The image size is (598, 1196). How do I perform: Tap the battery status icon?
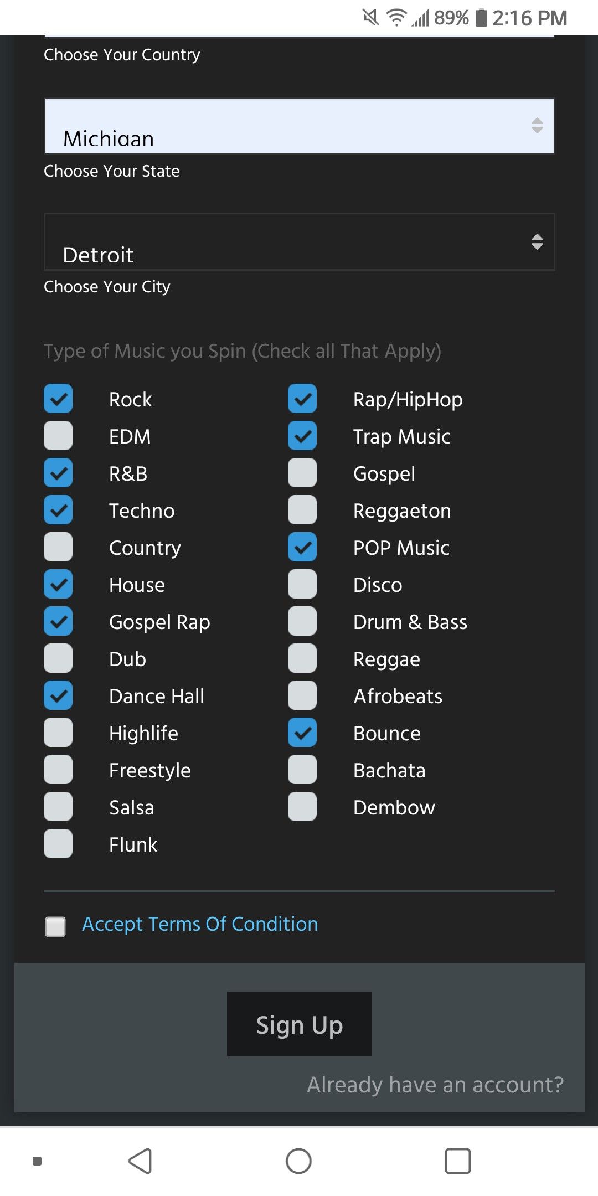481,18
